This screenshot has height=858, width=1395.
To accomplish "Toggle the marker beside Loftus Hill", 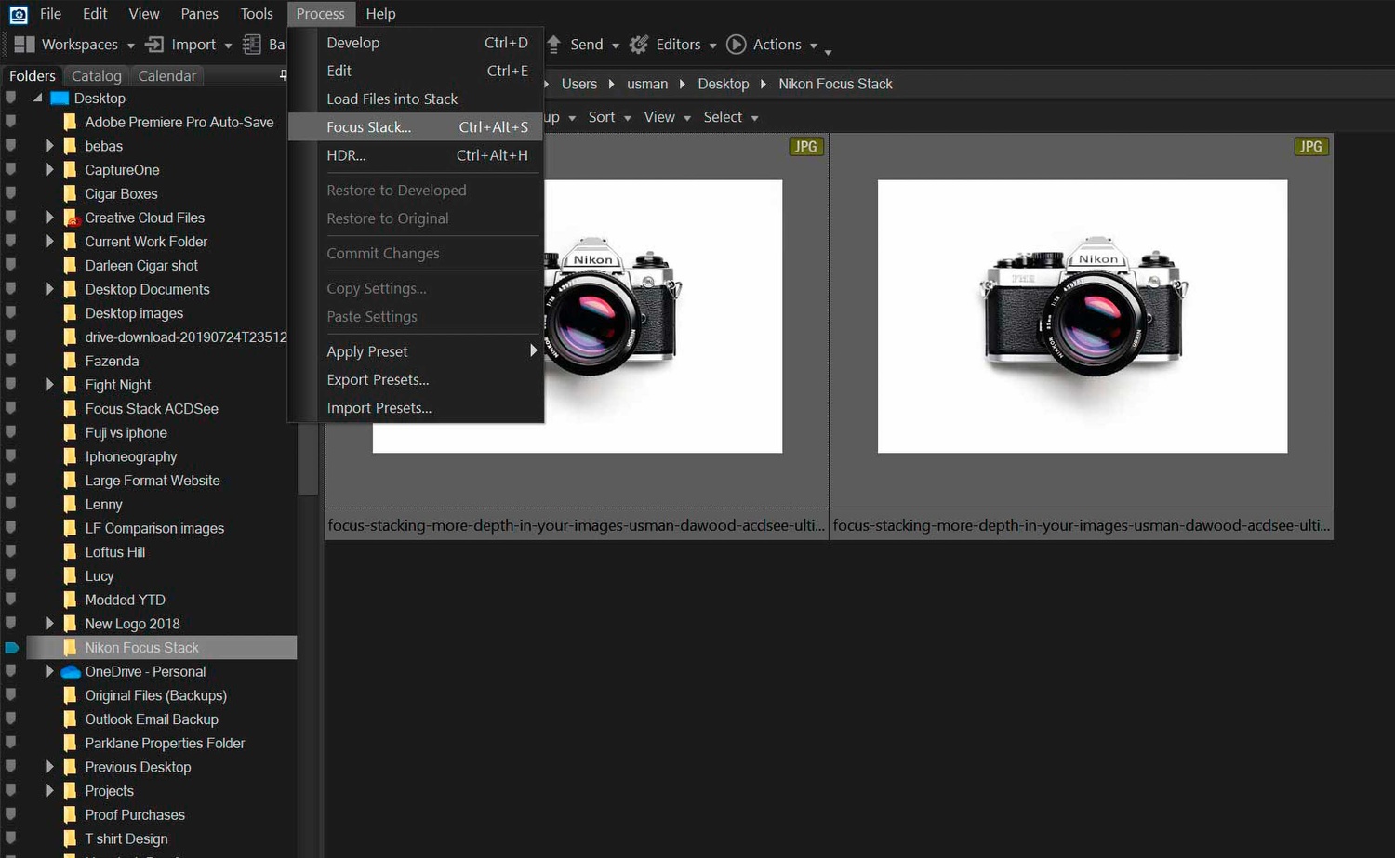I will [x=11, y=551].
